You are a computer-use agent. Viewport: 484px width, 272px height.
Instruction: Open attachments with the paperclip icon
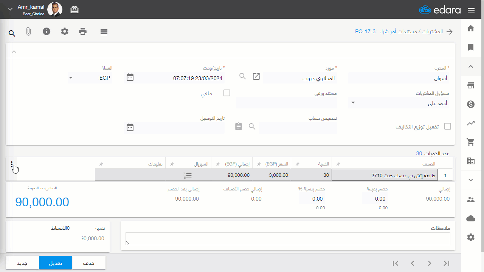(x=28, y=32)
